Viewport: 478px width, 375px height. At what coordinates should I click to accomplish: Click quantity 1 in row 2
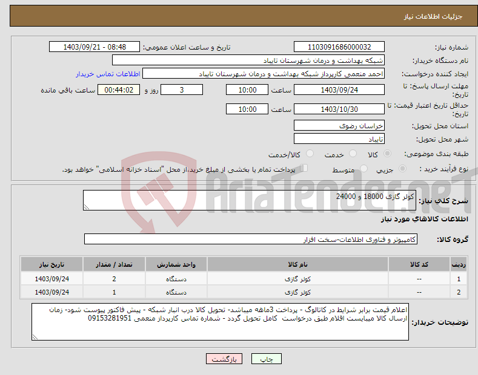click(114, 292)
